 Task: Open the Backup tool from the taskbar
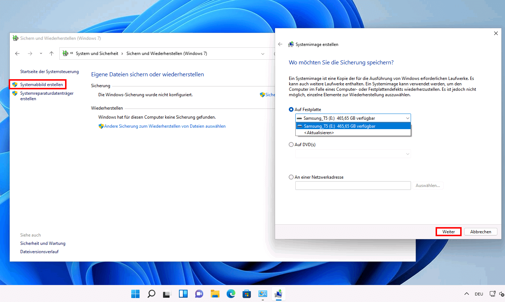click(278, 294)
